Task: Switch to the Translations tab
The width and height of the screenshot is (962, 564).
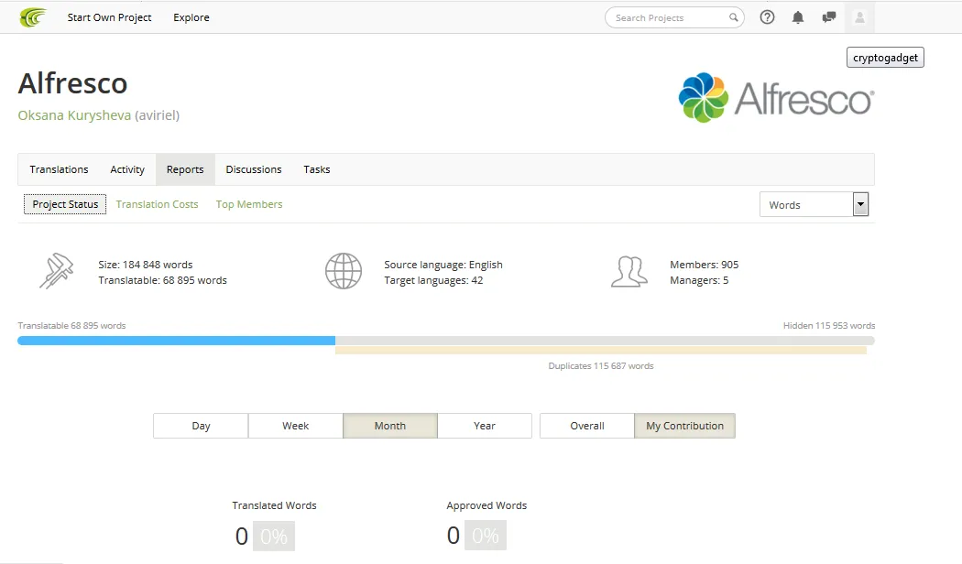Action: point(59,169)
